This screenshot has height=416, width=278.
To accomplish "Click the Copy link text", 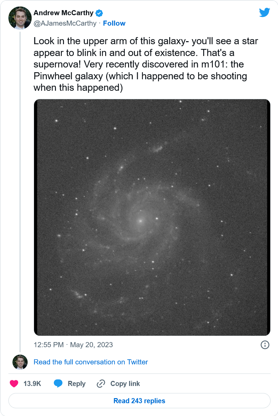I will point(125,384).
